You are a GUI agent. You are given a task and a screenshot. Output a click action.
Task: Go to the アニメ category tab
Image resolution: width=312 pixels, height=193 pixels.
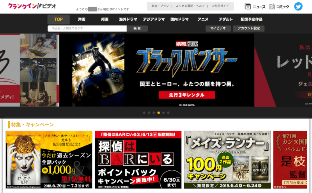point(203,19)
